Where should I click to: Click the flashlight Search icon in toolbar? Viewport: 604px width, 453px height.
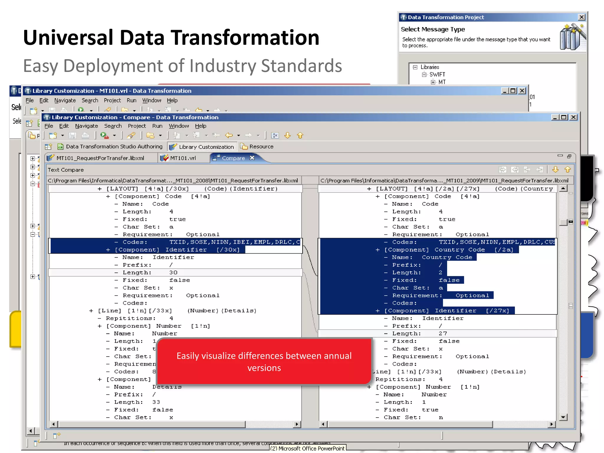click(x=131, y=135)
